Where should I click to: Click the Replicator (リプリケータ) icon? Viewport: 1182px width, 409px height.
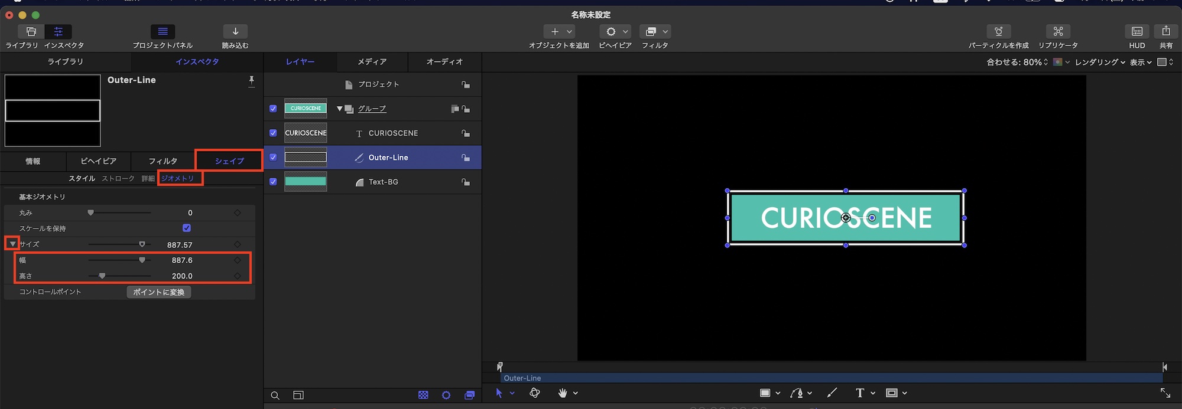[x=1058, y=32]
